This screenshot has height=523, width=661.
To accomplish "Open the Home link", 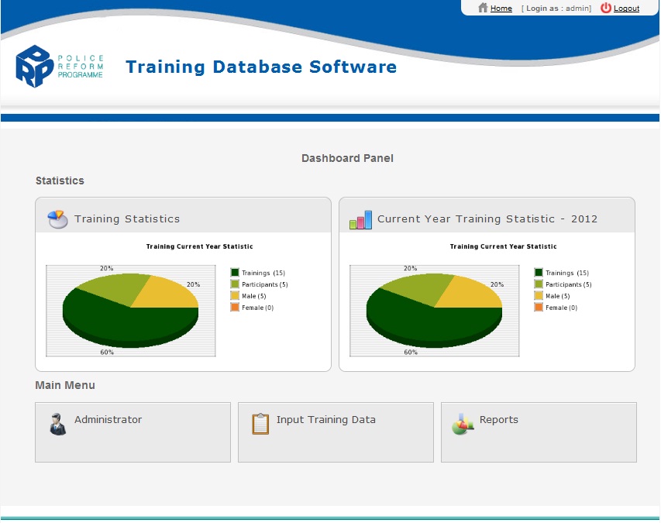I will click(x=501, y=9).
